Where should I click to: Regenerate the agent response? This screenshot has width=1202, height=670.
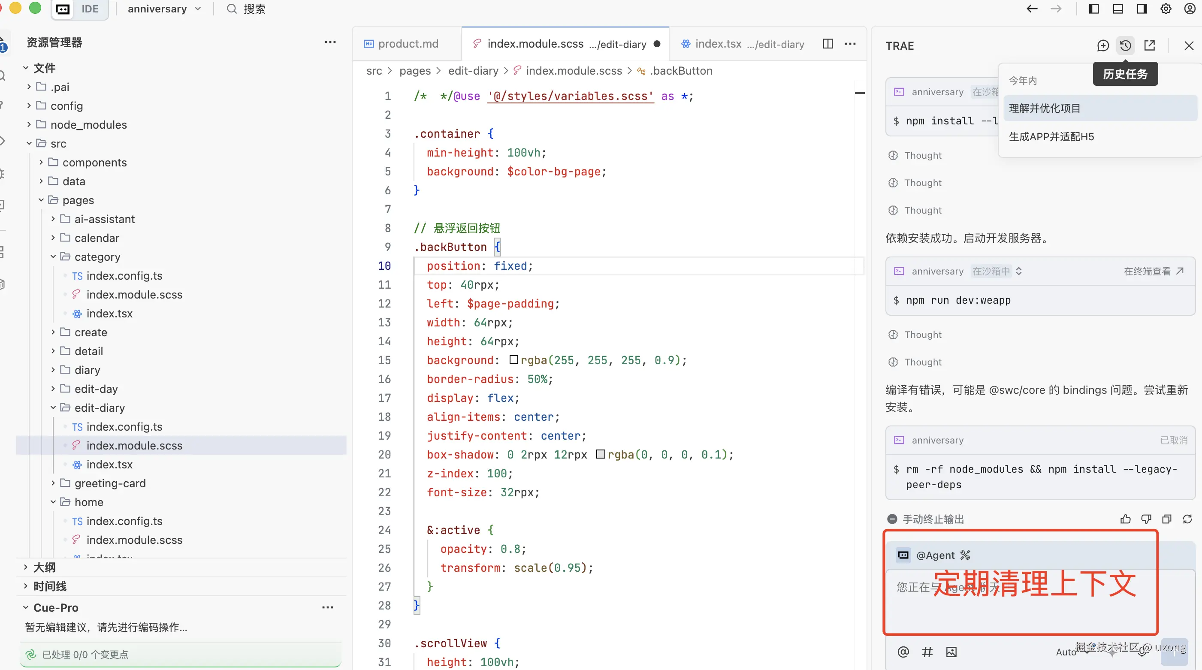(1187, 519)
